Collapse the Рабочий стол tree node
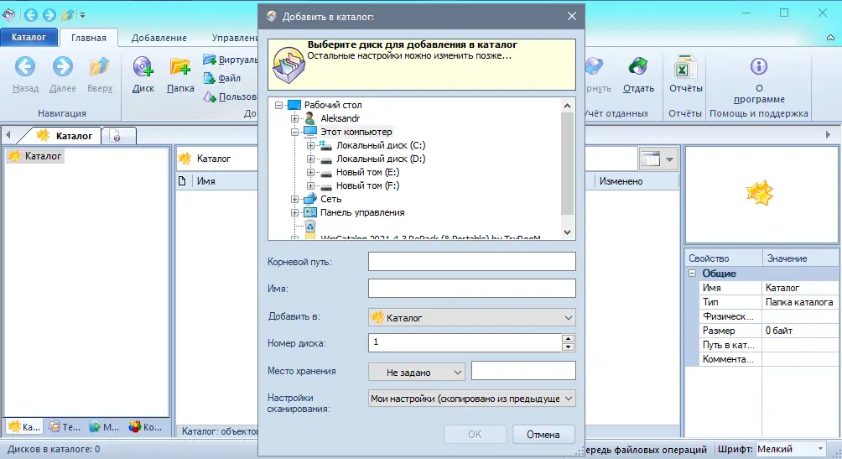Viewport: 842px width, 459px height. pyautogui.click(x=278, y=106)
